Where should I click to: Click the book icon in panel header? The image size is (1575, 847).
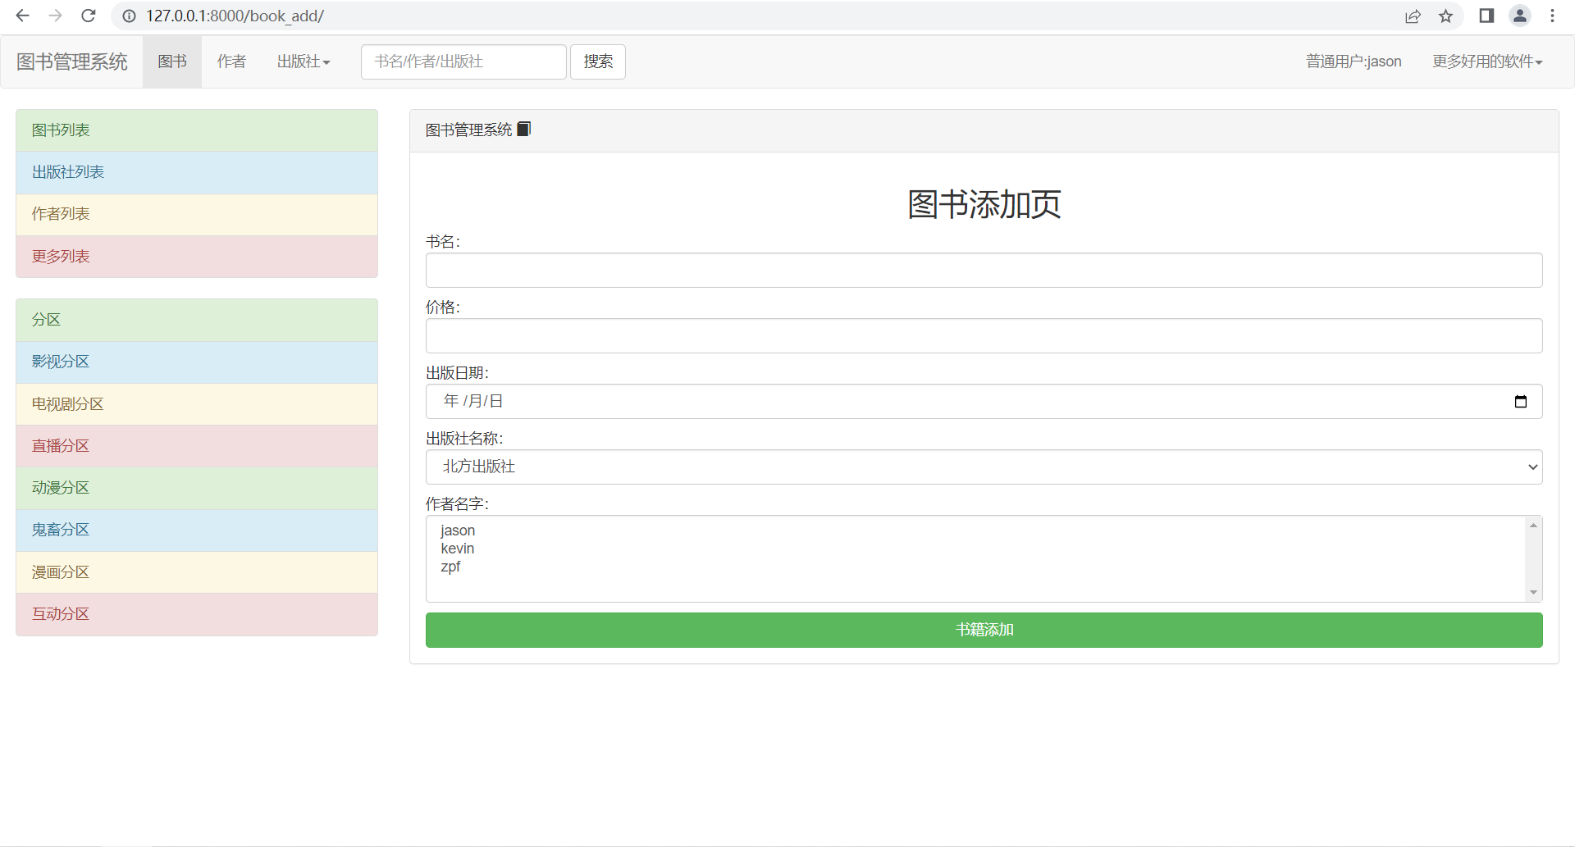(x=524, y=129)
